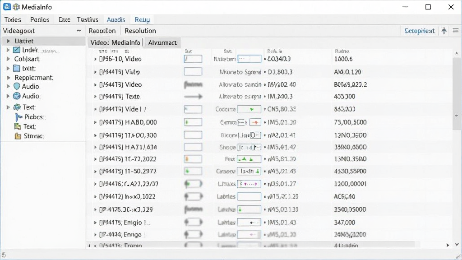Click the Resolution button

coord(140,31)
